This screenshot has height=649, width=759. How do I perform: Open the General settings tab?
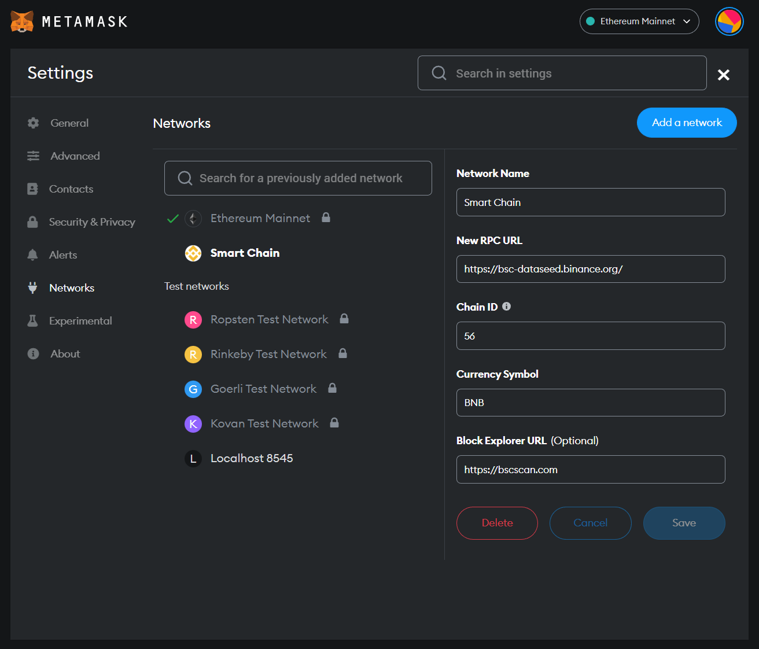69,123
